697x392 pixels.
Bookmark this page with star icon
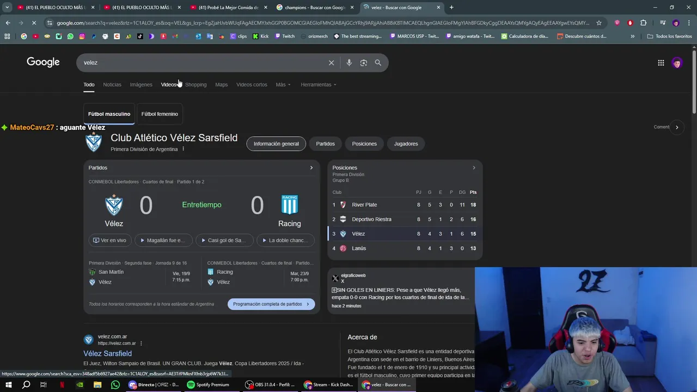coord(599,23)
